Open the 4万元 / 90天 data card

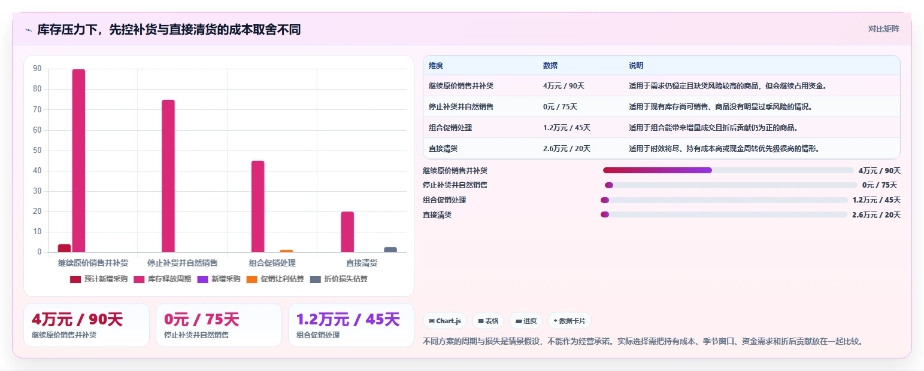86,325
